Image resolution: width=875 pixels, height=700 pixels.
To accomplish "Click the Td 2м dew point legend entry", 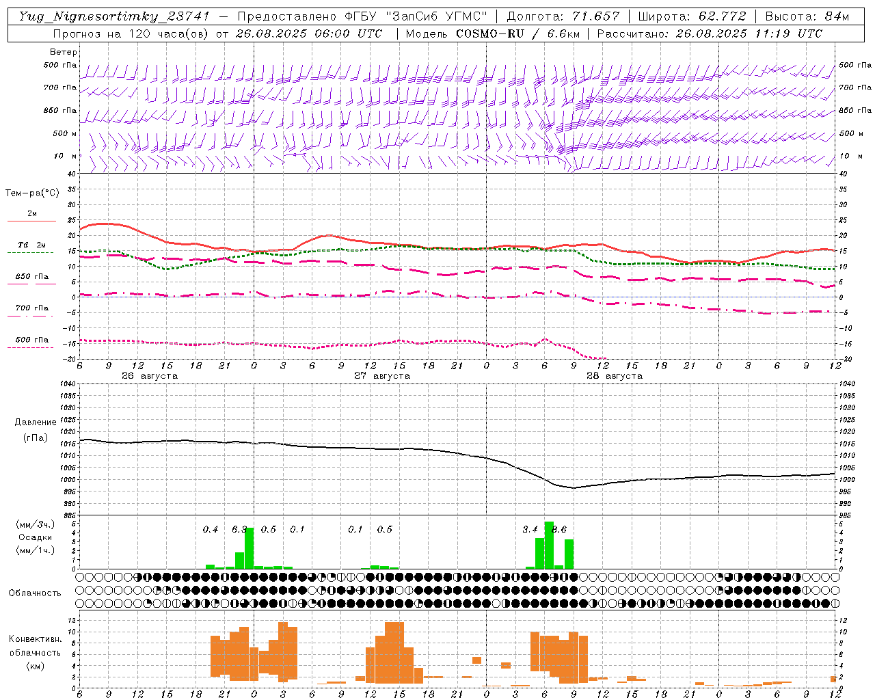I will 32,245.
